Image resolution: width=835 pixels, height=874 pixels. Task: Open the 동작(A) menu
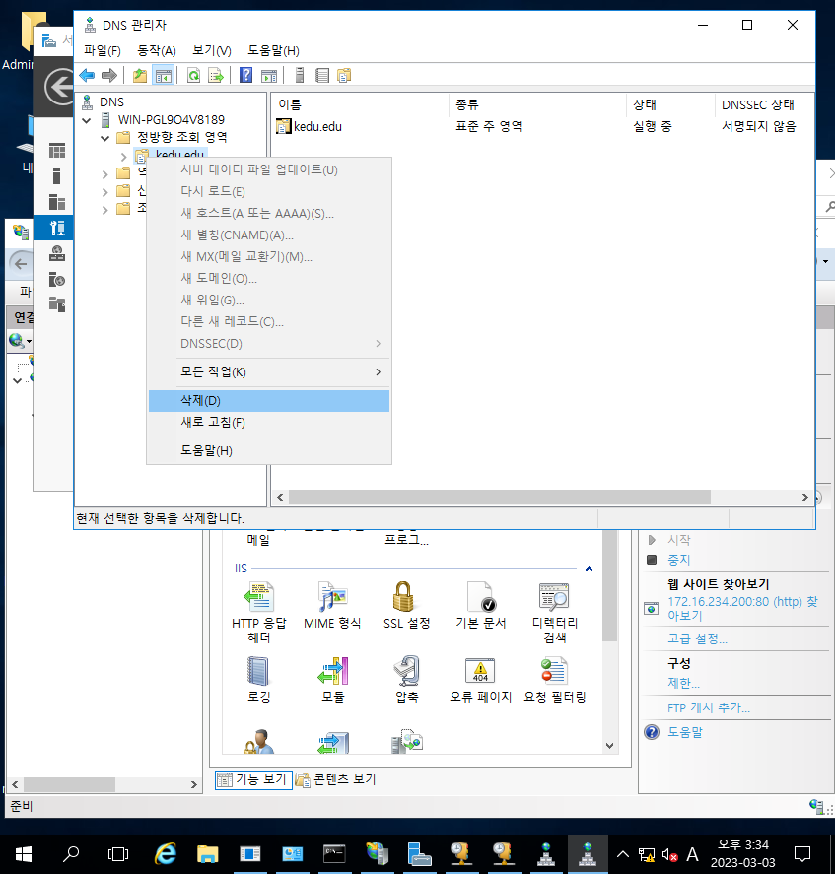click(x=157, y=50)
